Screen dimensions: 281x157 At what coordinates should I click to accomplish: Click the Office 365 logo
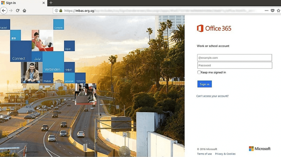(214, 28)
